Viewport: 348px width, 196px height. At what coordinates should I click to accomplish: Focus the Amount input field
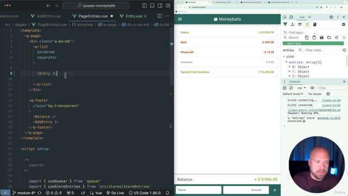(x=246, y=190)
